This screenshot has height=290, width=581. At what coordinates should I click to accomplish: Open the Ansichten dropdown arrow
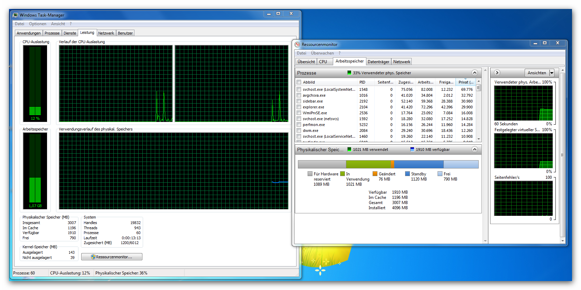pos(552,72)
